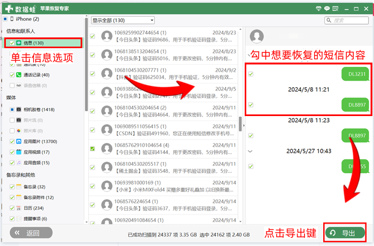Open the CSDN 验证码491960 conversation
The width and height of the screenshot is (374, 246).
163,130
